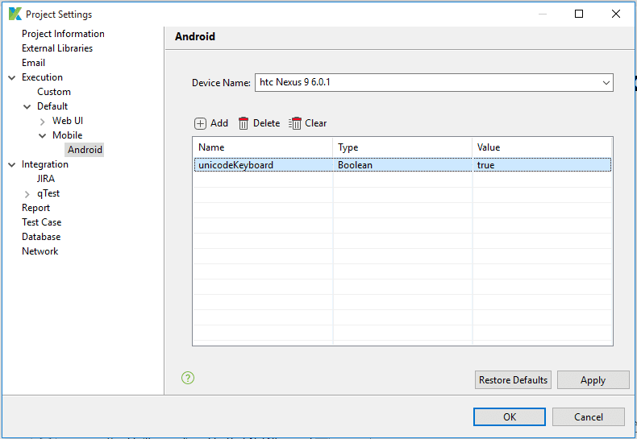Image resolution: width=637 pixels, height=439 pixels.
Task: Click the Apply button
Action: pos(593,379)
